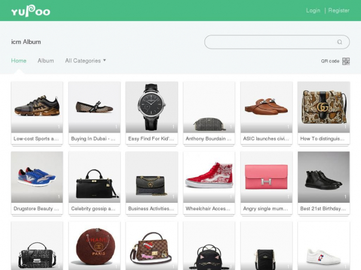The image size is (361, 270).
Task: Click the 'Celebrity gossip a...' album title
Action: click(x=93, y=209)
